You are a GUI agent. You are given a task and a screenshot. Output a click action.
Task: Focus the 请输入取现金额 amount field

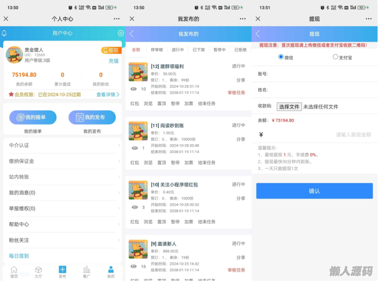coord(314,135)
